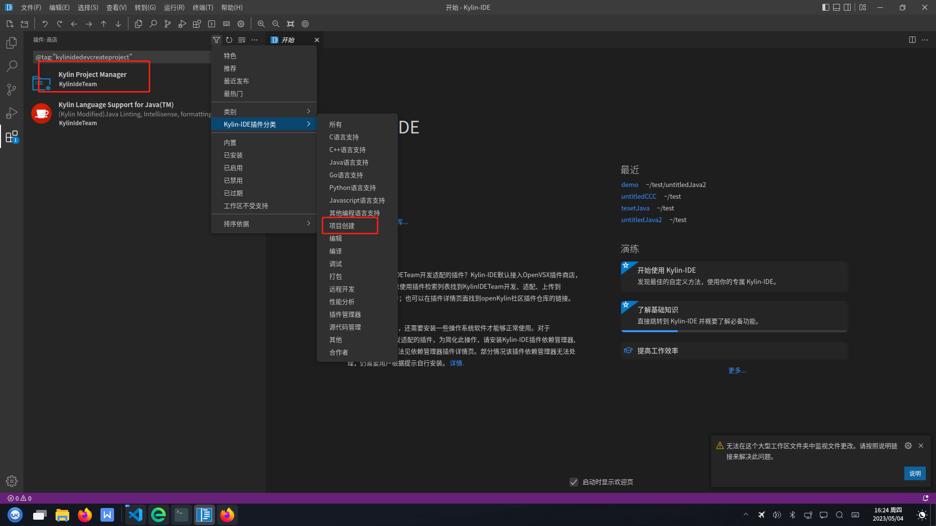Split the editor to the right

912,40
